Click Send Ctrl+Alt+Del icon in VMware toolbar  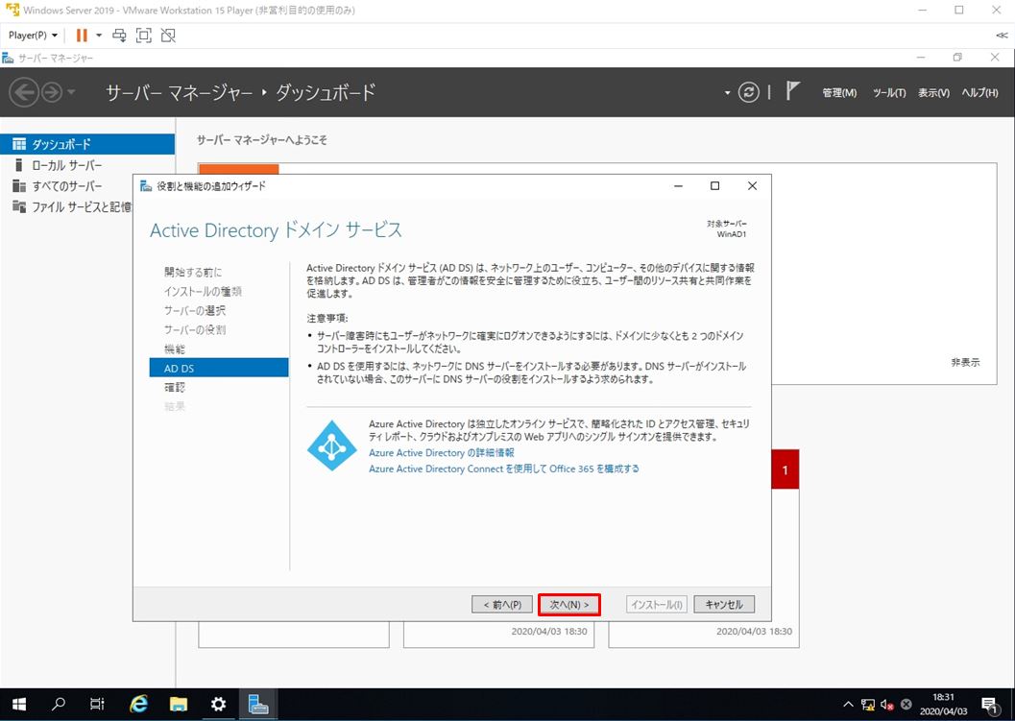point(119,35)
